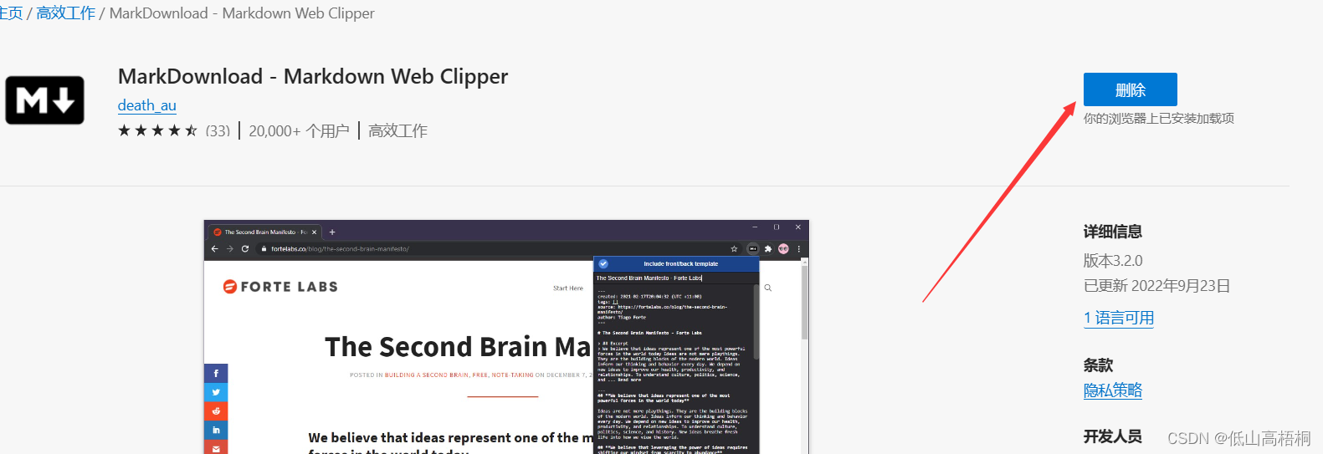This screenshot has height=454, width=1323.
Task: Click the extensions puzzle icon in preview
Action: click(768, 248)
